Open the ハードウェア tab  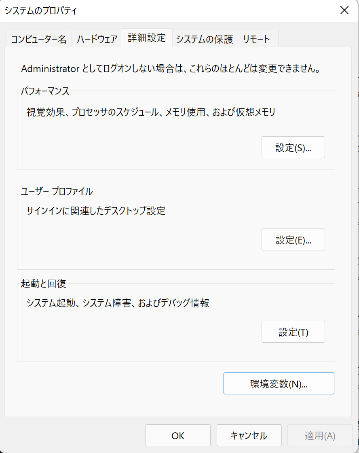click(97, 39)
